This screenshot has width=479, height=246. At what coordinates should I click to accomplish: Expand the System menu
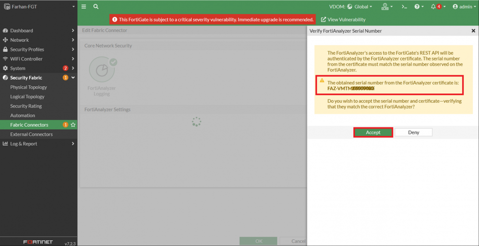(38, 68)
